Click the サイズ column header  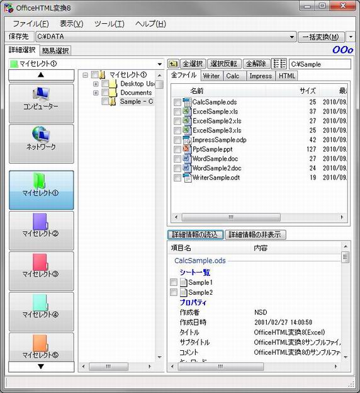(293, 91)
